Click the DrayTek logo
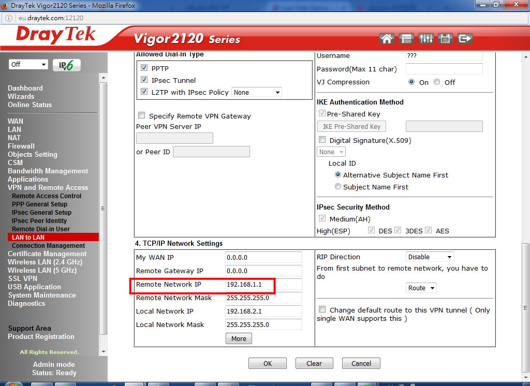Viewport: 530px width, 386px height. (x=56, y=35)
